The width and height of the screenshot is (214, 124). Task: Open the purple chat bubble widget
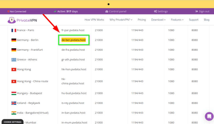[209, 116]
